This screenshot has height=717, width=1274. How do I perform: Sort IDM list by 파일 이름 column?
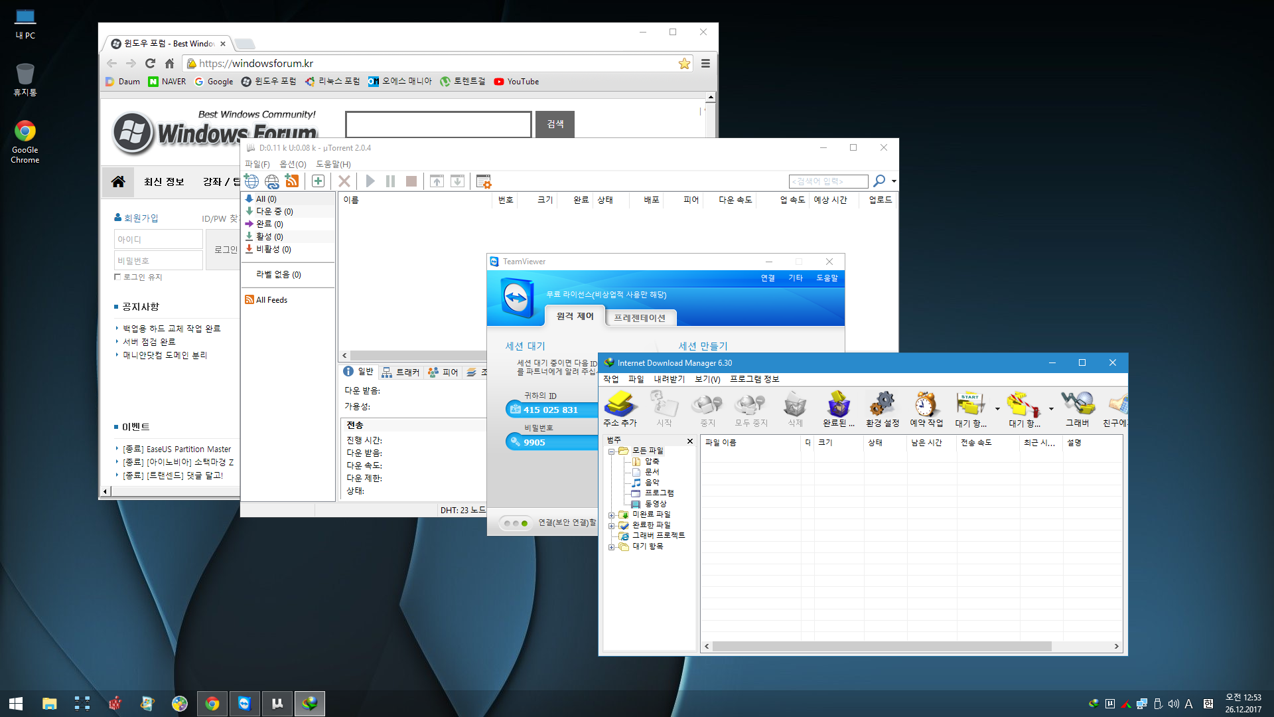coord(750,443)
